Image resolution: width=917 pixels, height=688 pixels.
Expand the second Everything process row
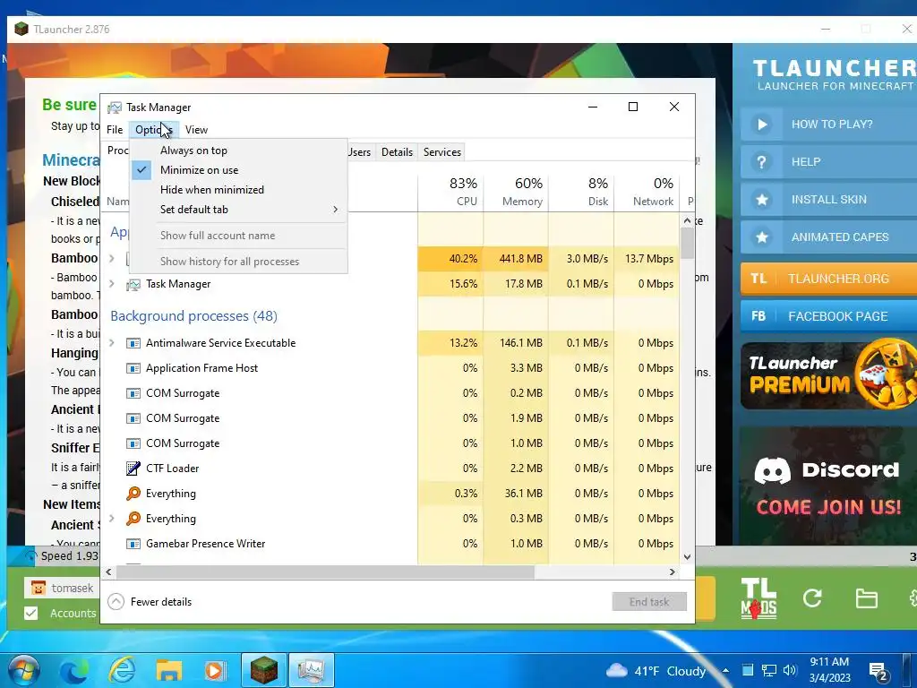(x=112, y=519)
